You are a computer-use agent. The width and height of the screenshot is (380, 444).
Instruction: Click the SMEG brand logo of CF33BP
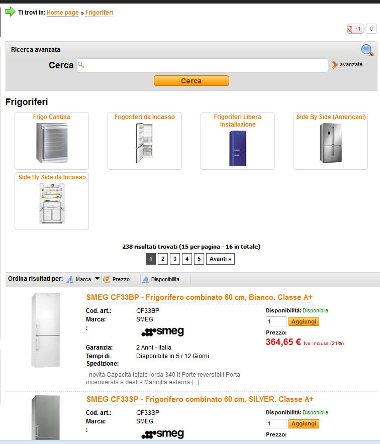(x=162, y=331)
